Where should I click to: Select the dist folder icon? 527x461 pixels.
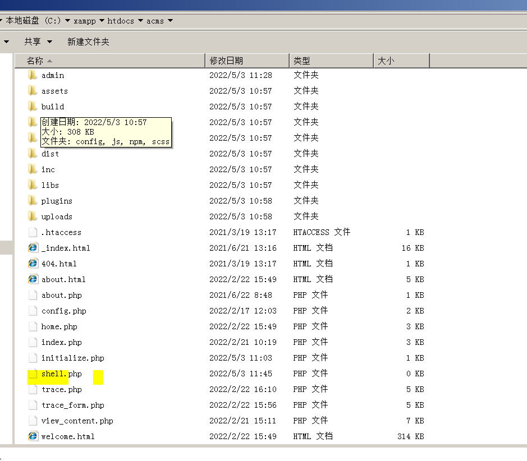coord(33,154)
